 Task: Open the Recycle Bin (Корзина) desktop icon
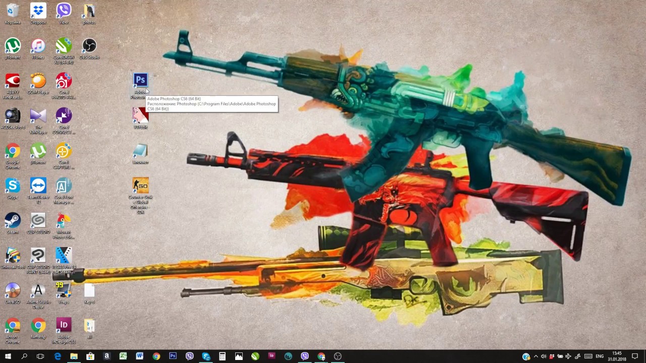pos(13,14)
